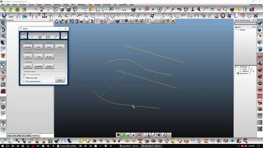Switch to the Output tab
This screenshot has width=263, height=148.
point(9,135)
